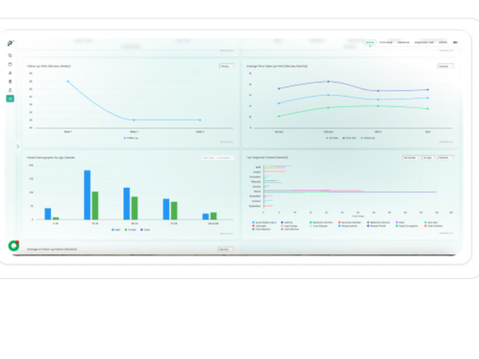Click the Top Diagnosis Treated title
This screenshot has height=359, width=479.
click(x=267, y=157)
